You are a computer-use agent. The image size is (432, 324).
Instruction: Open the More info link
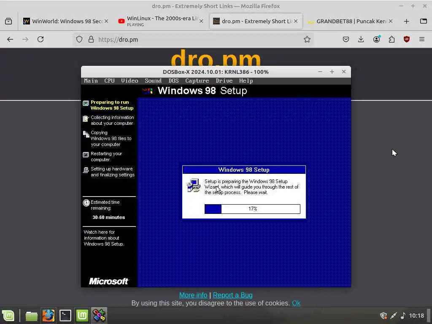(x=193, y=295)
